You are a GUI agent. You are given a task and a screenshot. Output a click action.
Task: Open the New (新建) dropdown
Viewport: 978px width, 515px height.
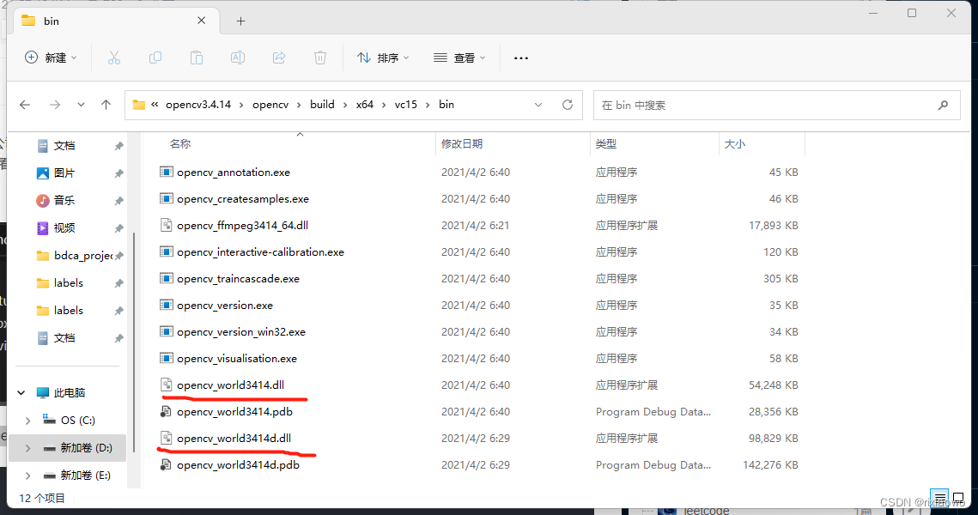51,58
